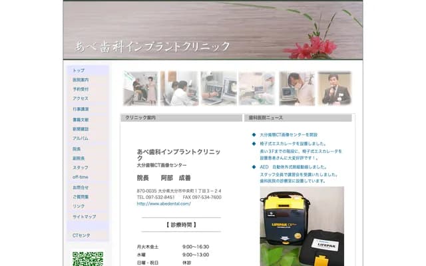Open the リンク sidebar item
The height and width of the screenshot is (266, 426).
tap(79, 206)
